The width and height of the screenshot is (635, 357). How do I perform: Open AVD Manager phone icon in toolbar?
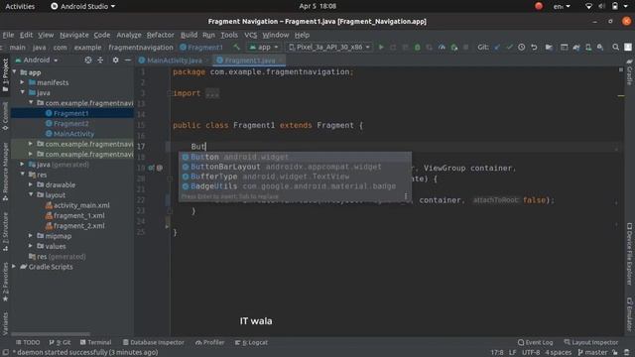coord(588,48)
